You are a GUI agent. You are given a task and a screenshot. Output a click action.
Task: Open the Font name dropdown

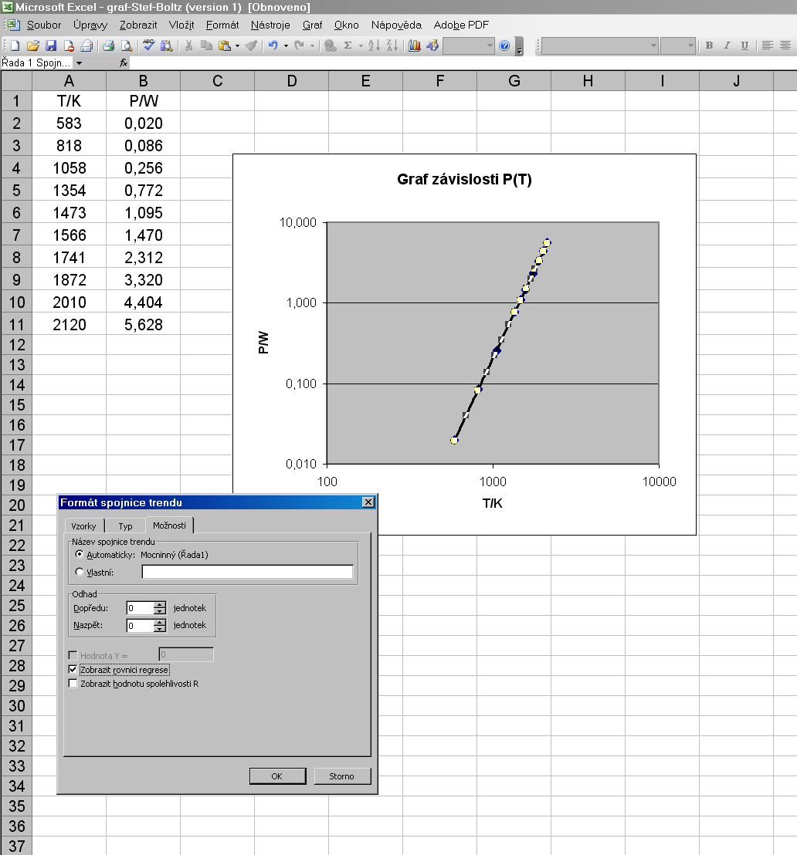[x=653, y=46]
